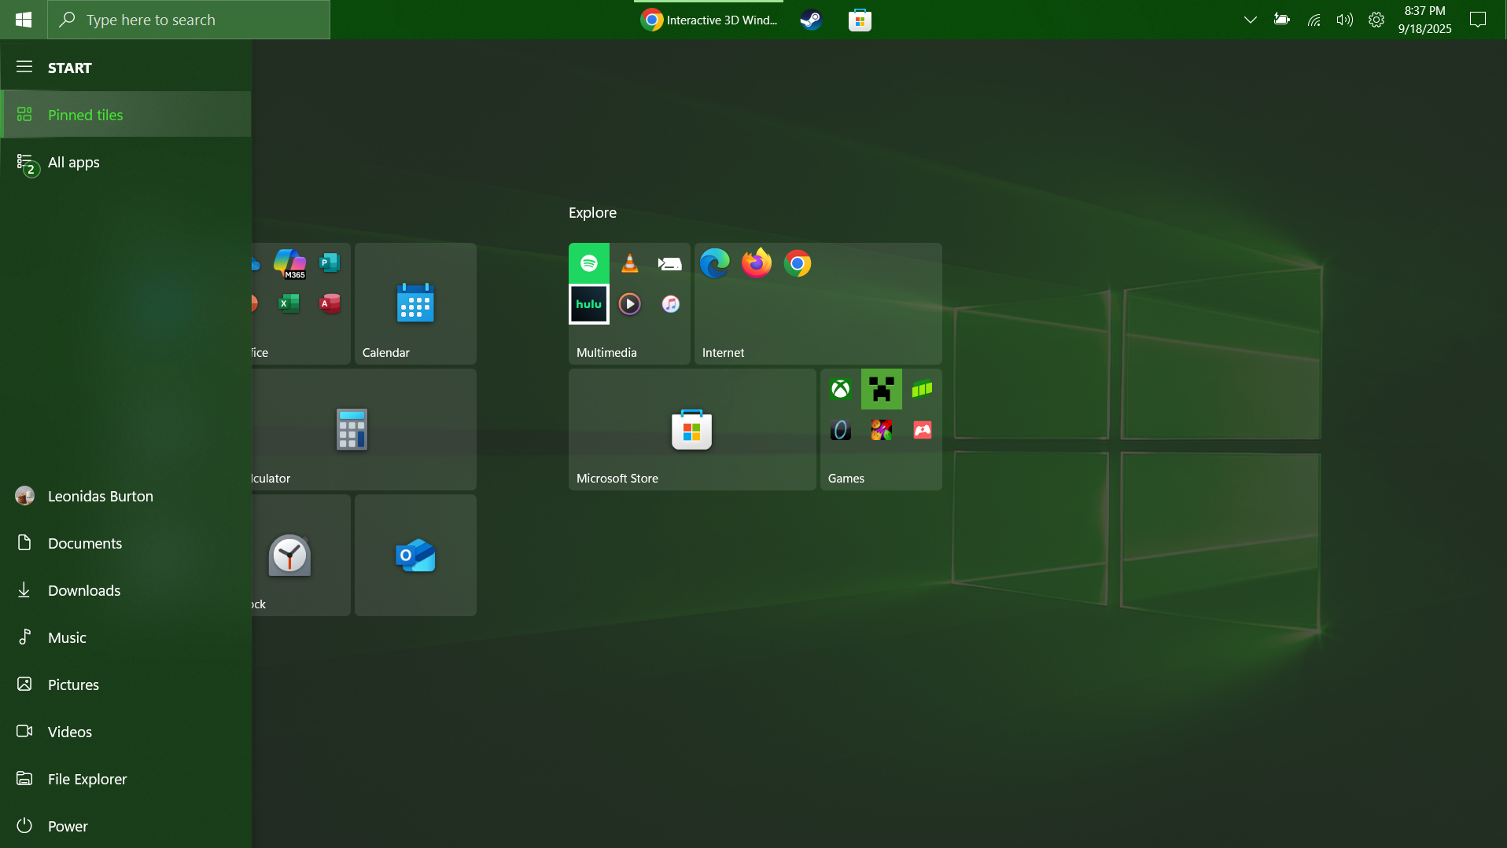Click the Windows Start button

24,20
